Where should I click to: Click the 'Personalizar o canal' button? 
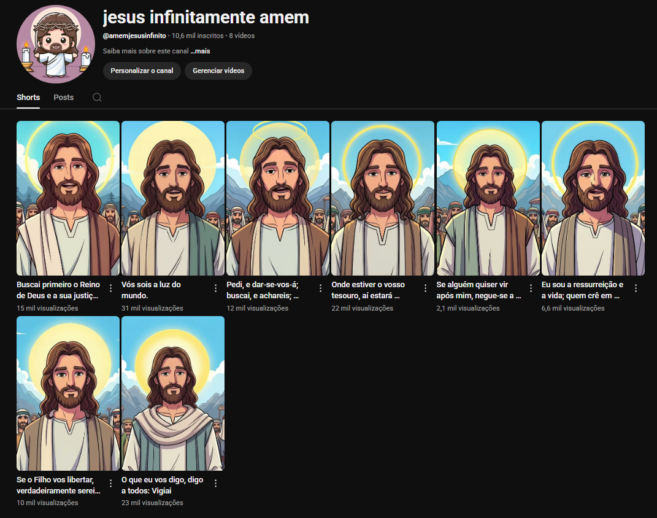point(142,71)
